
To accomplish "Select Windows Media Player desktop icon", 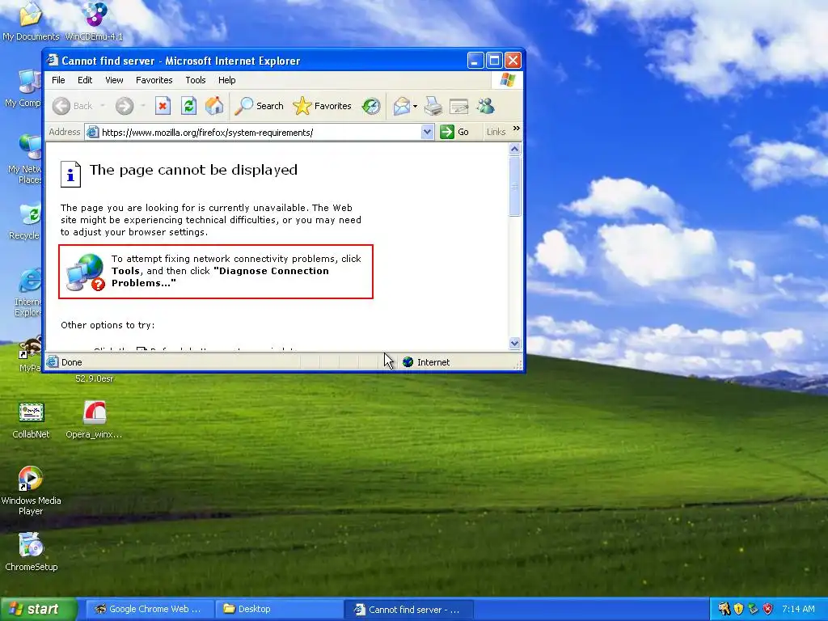I will point(31,491).
